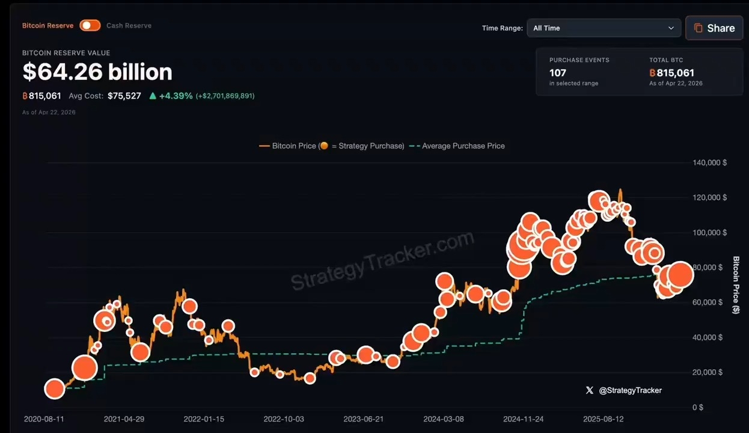Click the Share button
The width and height of the screenshot is (749, 433).
714,28
